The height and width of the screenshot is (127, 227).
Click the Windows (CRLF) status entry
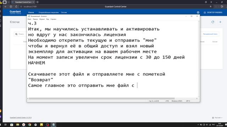[x=177, y=101]
